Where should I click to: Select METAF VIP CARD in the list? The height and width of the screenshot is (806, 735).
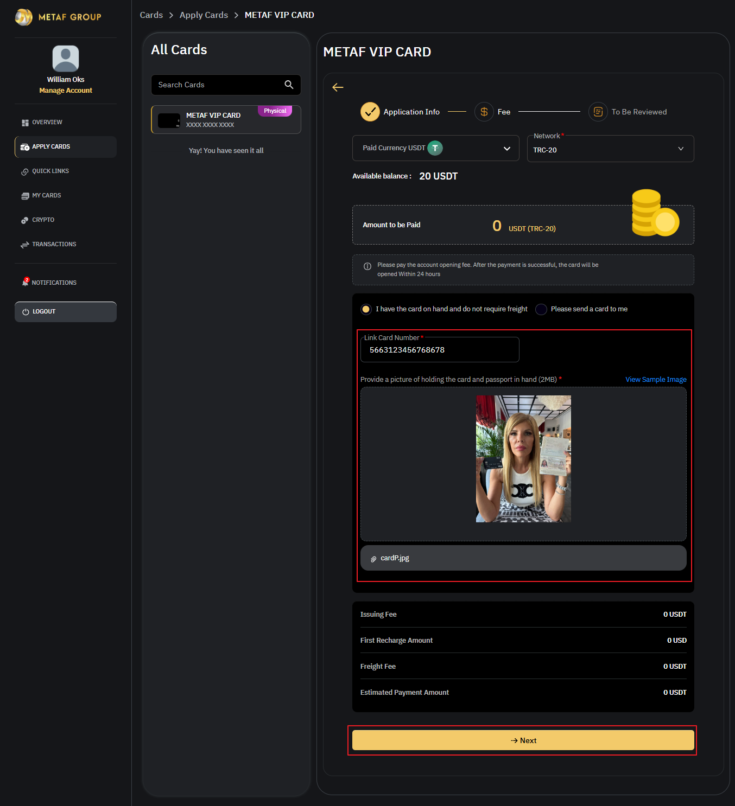(226, 120)
